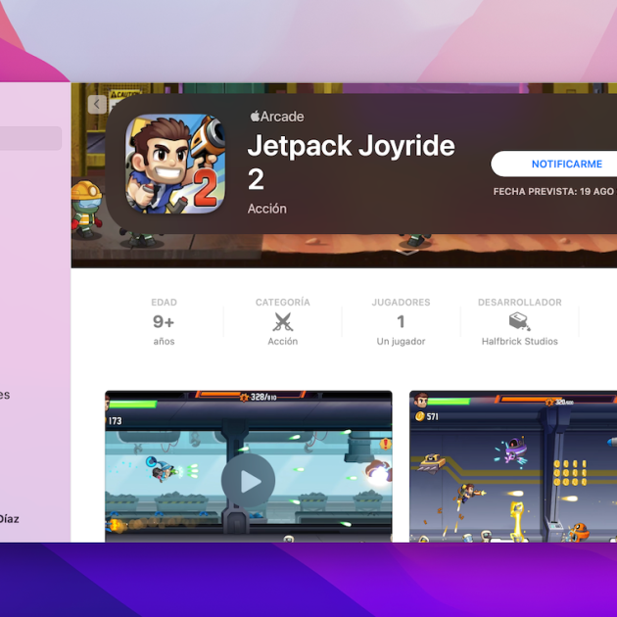Click the developer box icon
Viewport: 617px width, 617px height.
pyautogui.click(x=519, y=321)
